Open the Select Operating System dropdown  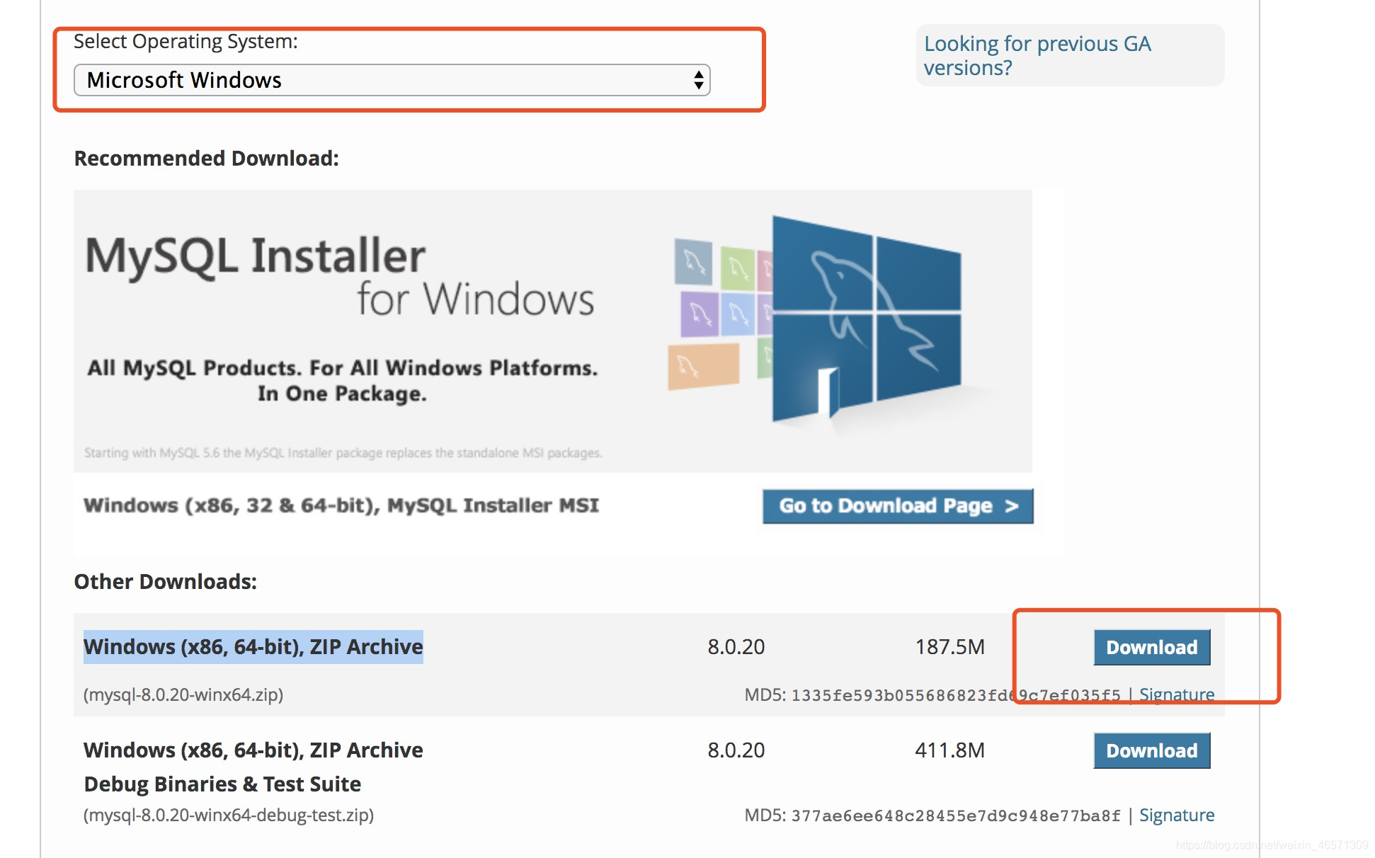point(392,80)
